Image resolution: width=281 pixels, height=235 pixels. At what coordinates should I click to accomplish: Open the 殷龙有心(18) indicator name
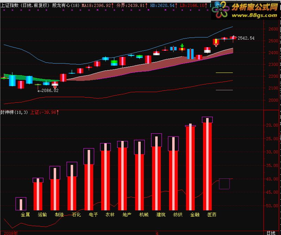pyautogui.click(x=65, y=6)
